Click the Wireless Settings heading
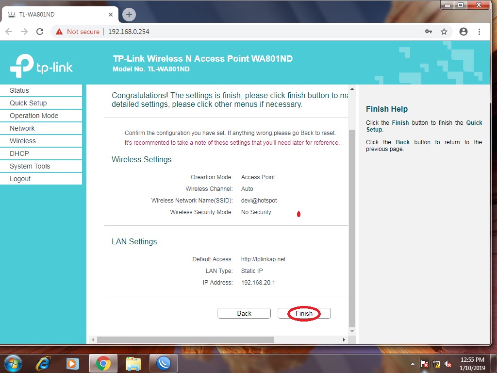This screenshot has height=373, width=497. (141, 159)
